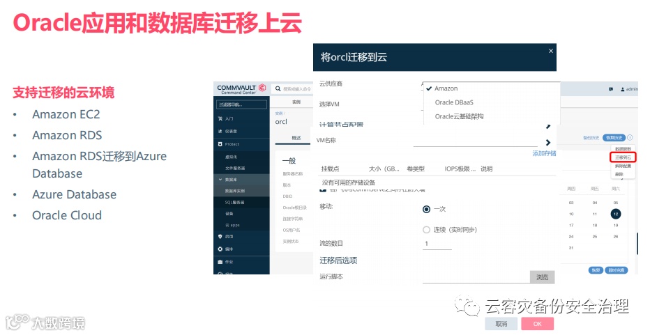The height and width of the screenshot is (335, 650).
Task: Select the top context menu entry
Action: 623,149
